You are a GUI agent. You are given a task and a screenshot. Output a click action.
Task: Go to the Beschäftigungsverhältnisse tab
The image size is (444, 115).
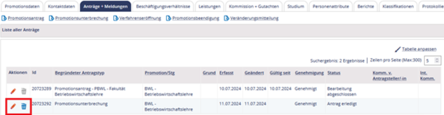163,6
